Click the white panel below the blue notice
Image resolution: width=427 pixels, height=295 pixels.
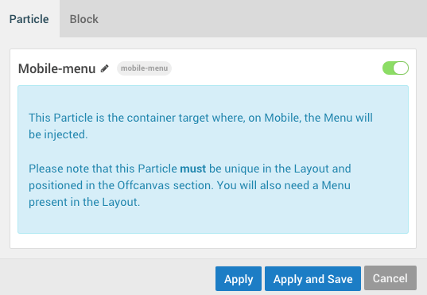coord(213,241)
